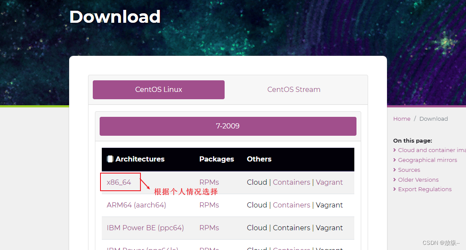Image resolution: width=466 pixels, height=250 pixels.
Task: Open Containers in the ARM64 row
Action: pyautogui.click(x=292, y=205)
